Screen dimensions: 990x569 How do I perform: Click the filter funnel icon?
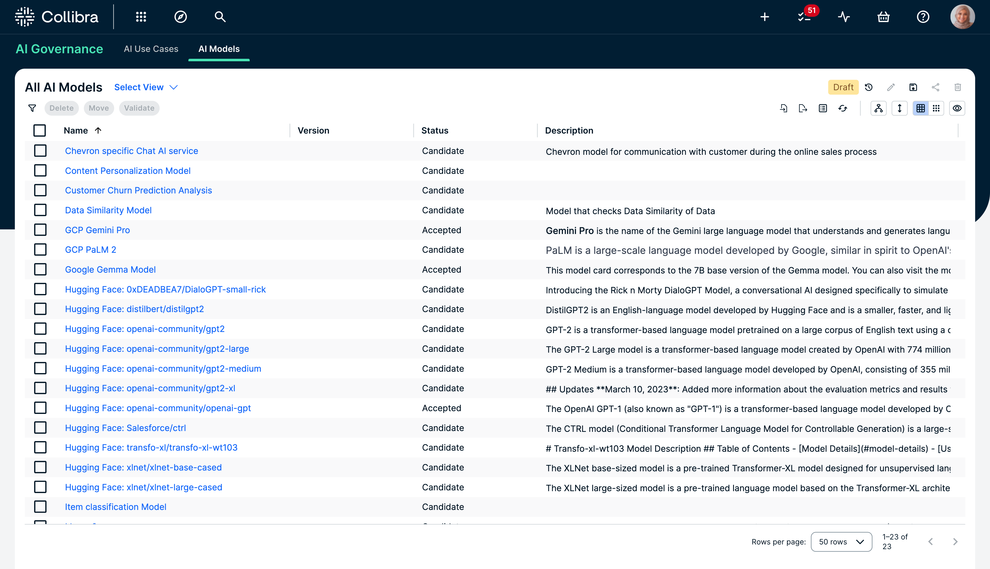[x=33, y=108]
